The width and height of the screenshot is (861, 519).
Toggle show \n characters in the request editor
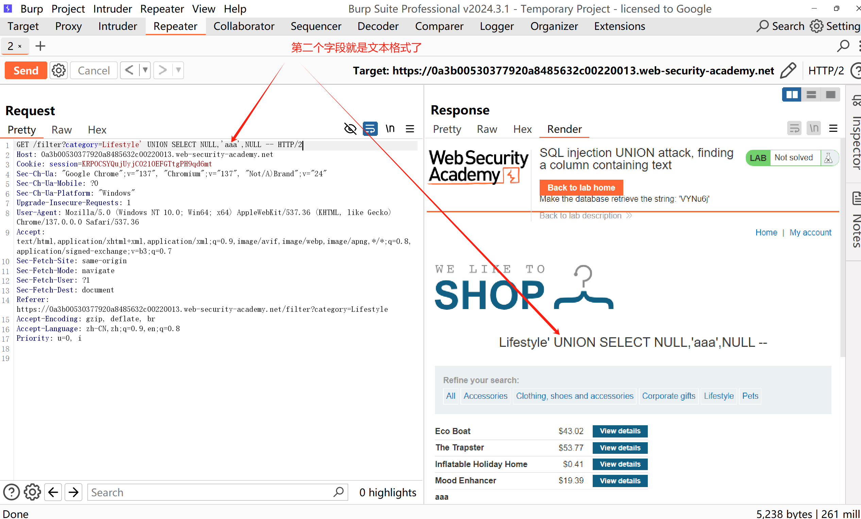(x=390, y=129)
